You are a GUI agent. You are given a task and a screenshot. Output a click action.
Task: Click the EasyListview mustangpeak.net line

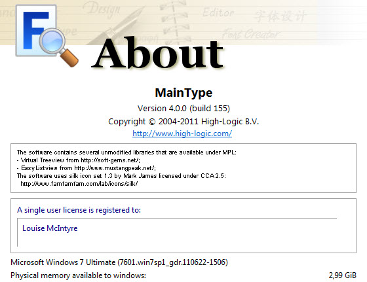[x=87, y=168]
